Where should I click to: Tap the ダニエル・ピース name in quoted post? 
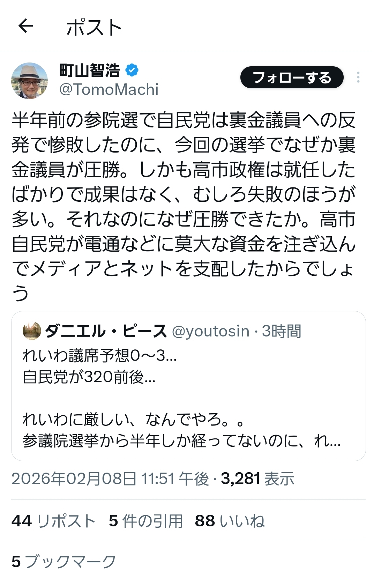click(x=106, y=331)
